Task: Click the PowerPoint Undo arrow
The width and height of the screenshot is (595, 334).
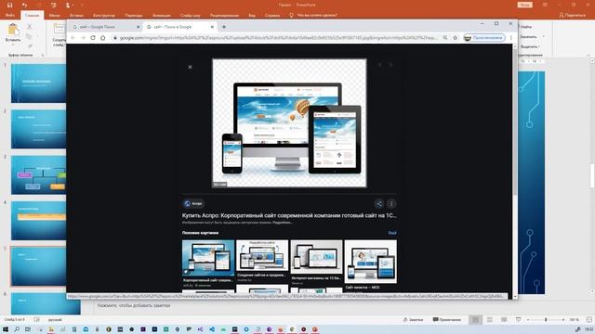Action: (25, 5)
